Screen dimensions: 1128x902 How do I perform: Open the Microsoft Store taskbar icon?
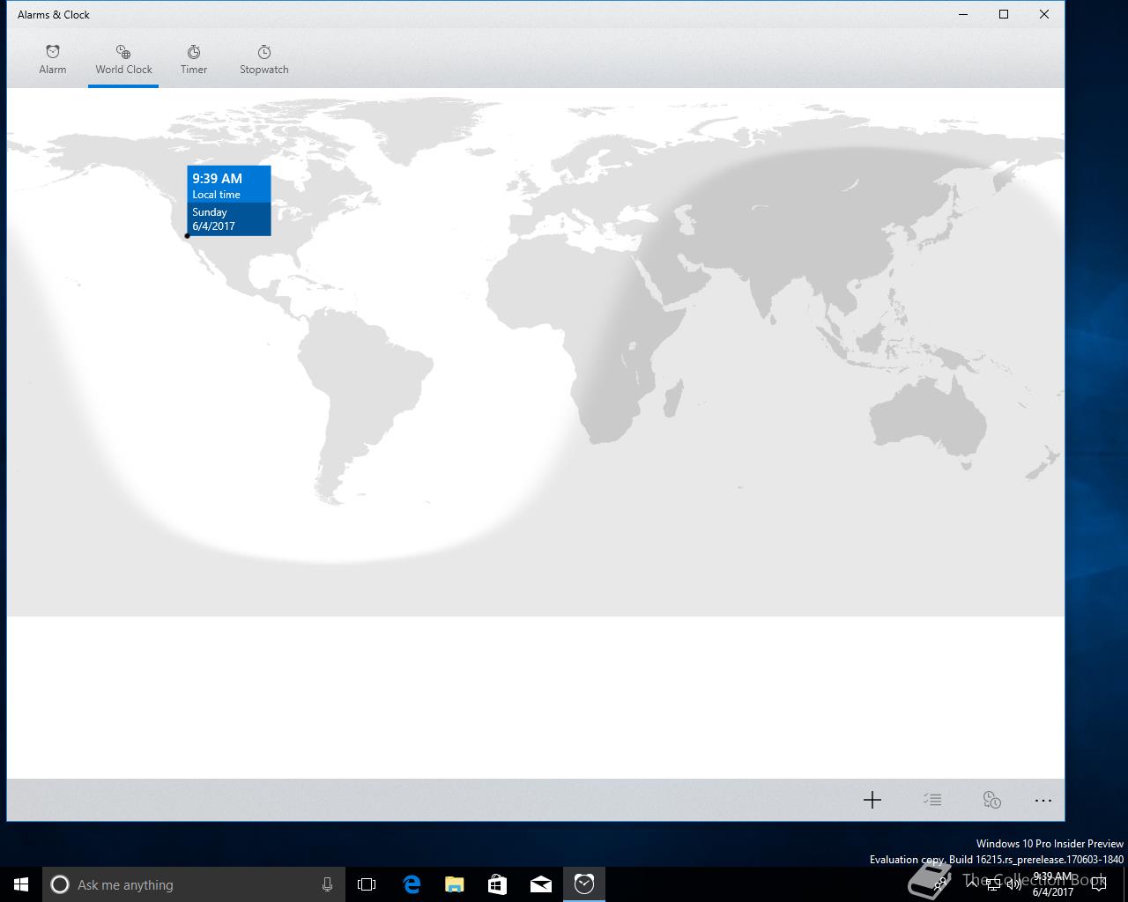(x=497, y=884)
